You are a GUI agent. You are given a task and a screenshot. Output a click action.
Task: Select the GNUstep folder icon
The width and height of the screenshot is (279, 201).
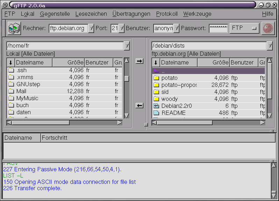click(x=11, y=84)
